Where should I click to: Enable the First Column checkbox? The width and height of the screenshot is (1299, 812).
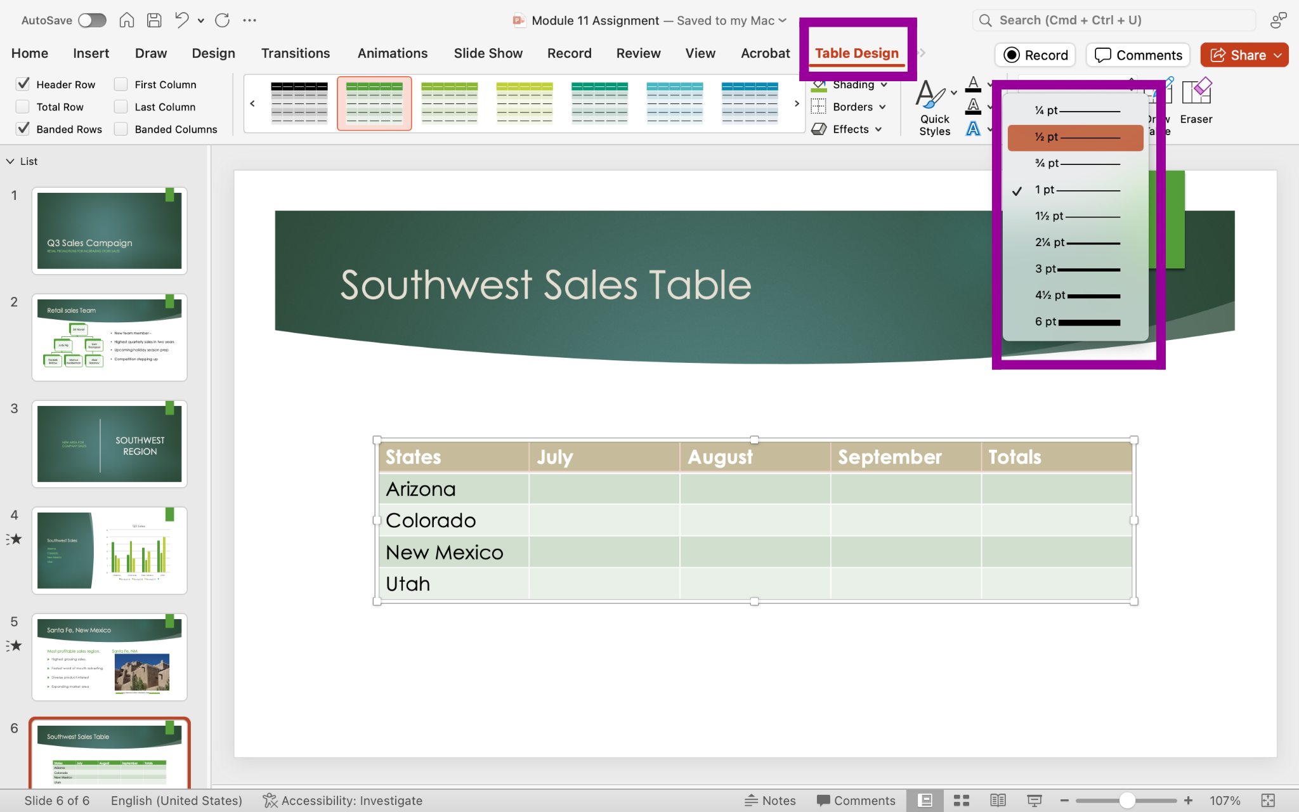click(x=121, y=84)
